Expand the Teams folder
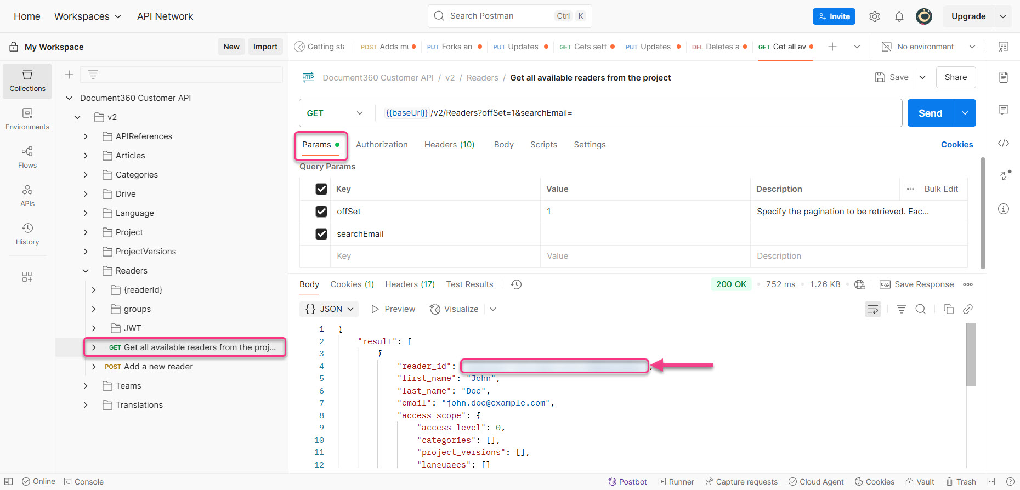This screenshot has height=490, width=1020. [86, 386]
